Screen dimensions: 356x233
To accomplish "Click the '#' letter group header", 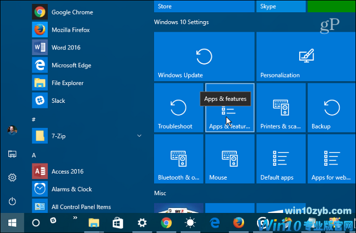I will pos(34,120).
